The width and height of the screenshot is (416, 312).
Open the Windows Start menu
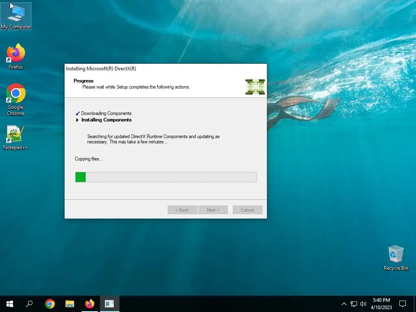coord(10,304)
